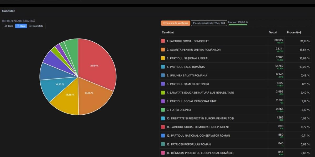Viewport: 315px width, 157px height.
Task: Click green swatch for Forța Dreptei
Action: pos(163,110)
